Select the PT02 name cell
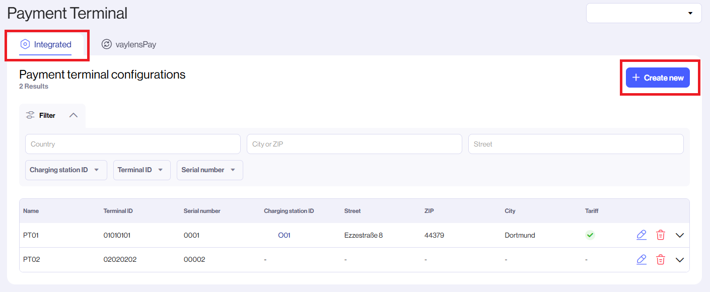The height and width of the screenshot is (292, 710). pos(31,260)
